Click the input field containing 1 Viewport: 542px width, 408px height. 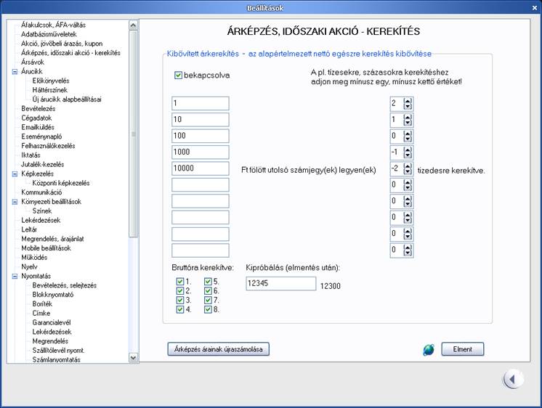200,103
